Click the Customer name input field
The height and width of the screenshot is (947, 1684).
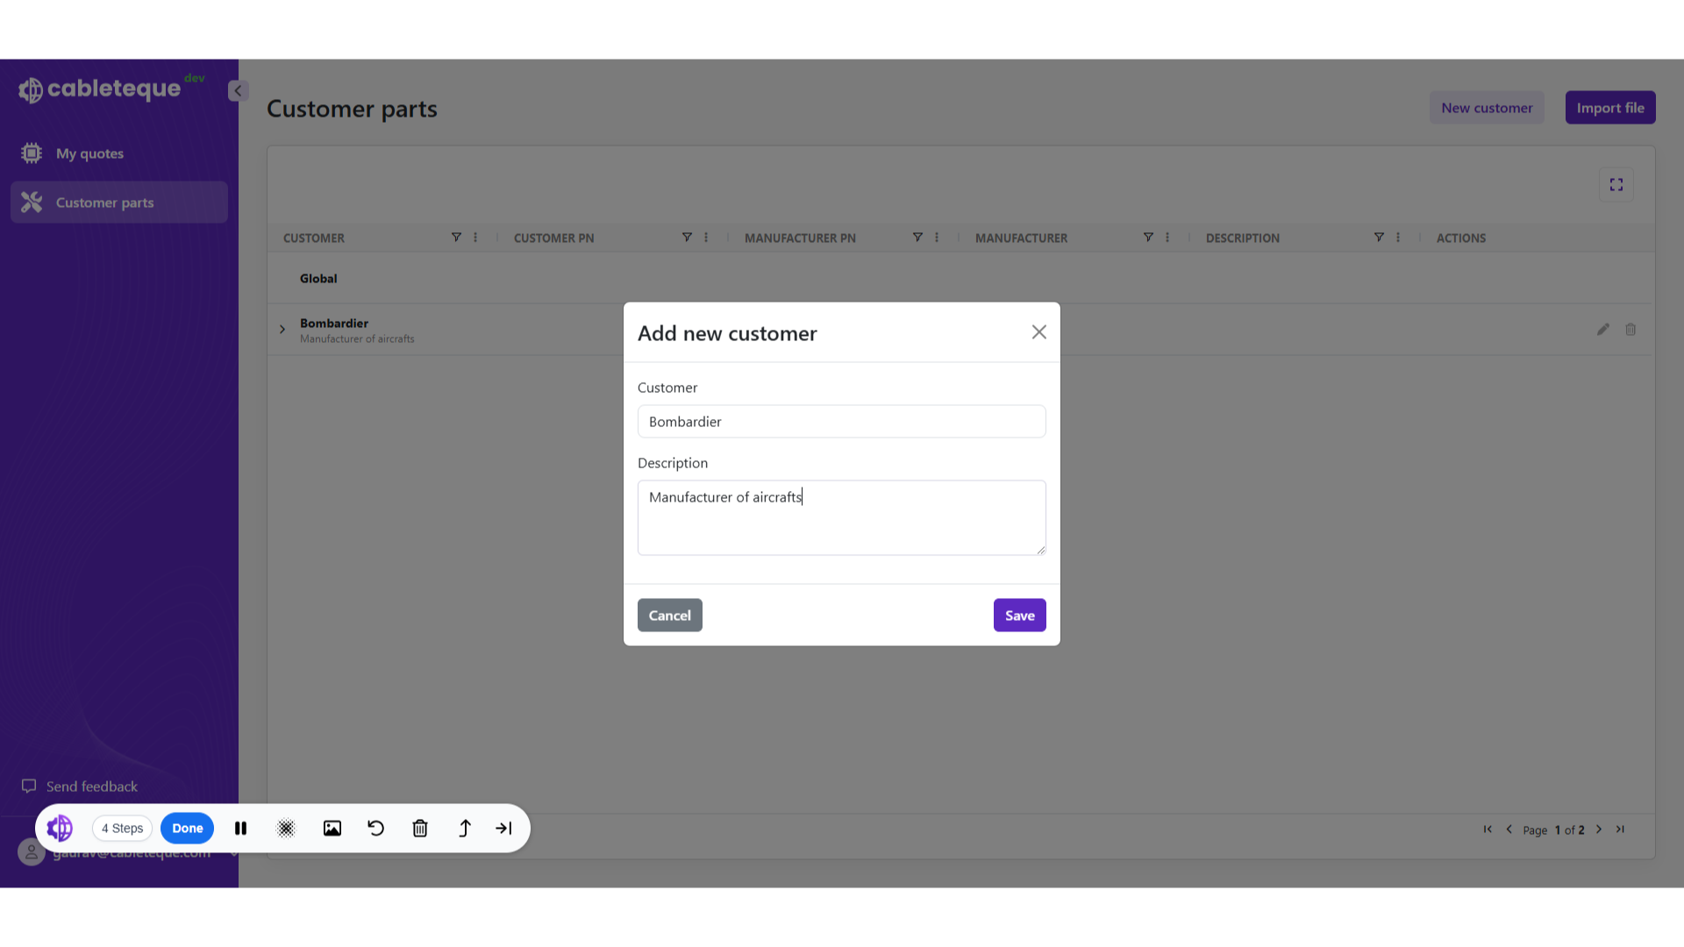point(841,422)
